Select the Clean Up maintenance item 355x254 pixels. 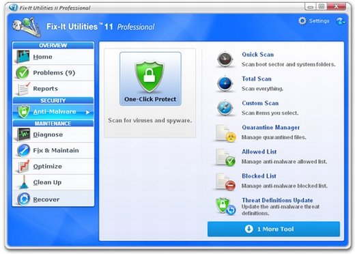pyautogui.click(x=53, y=182)
